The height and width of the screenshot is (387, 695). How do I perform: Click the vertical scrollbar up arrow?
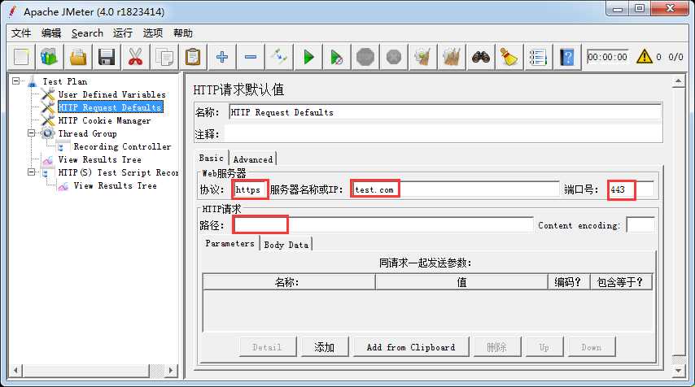678,81
